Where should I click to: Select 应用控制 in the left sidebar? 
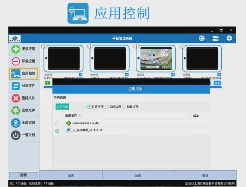23,74
